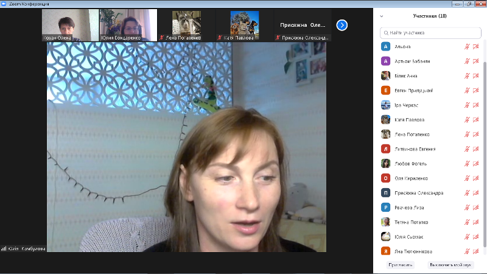This screenshot has height=274, width=487.
Task: Select Юлія Сьомак's avatar photo
Action: click(x=385, y=236)
